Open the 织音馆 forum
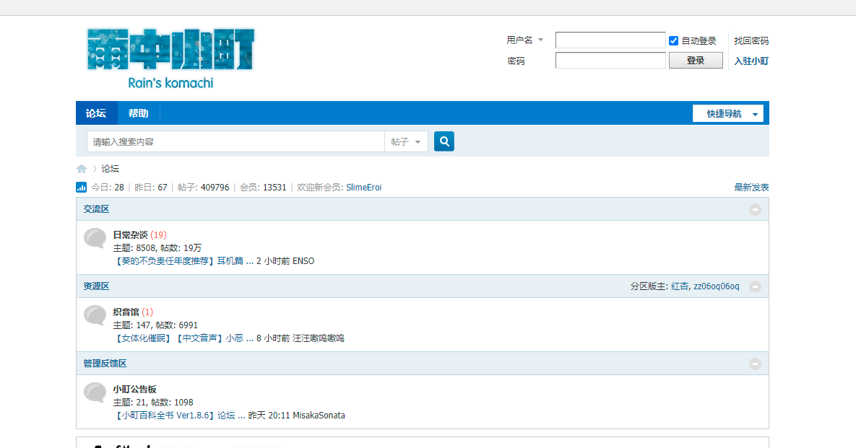Screen dimensions: 856x448 click(x=126, y=312)
